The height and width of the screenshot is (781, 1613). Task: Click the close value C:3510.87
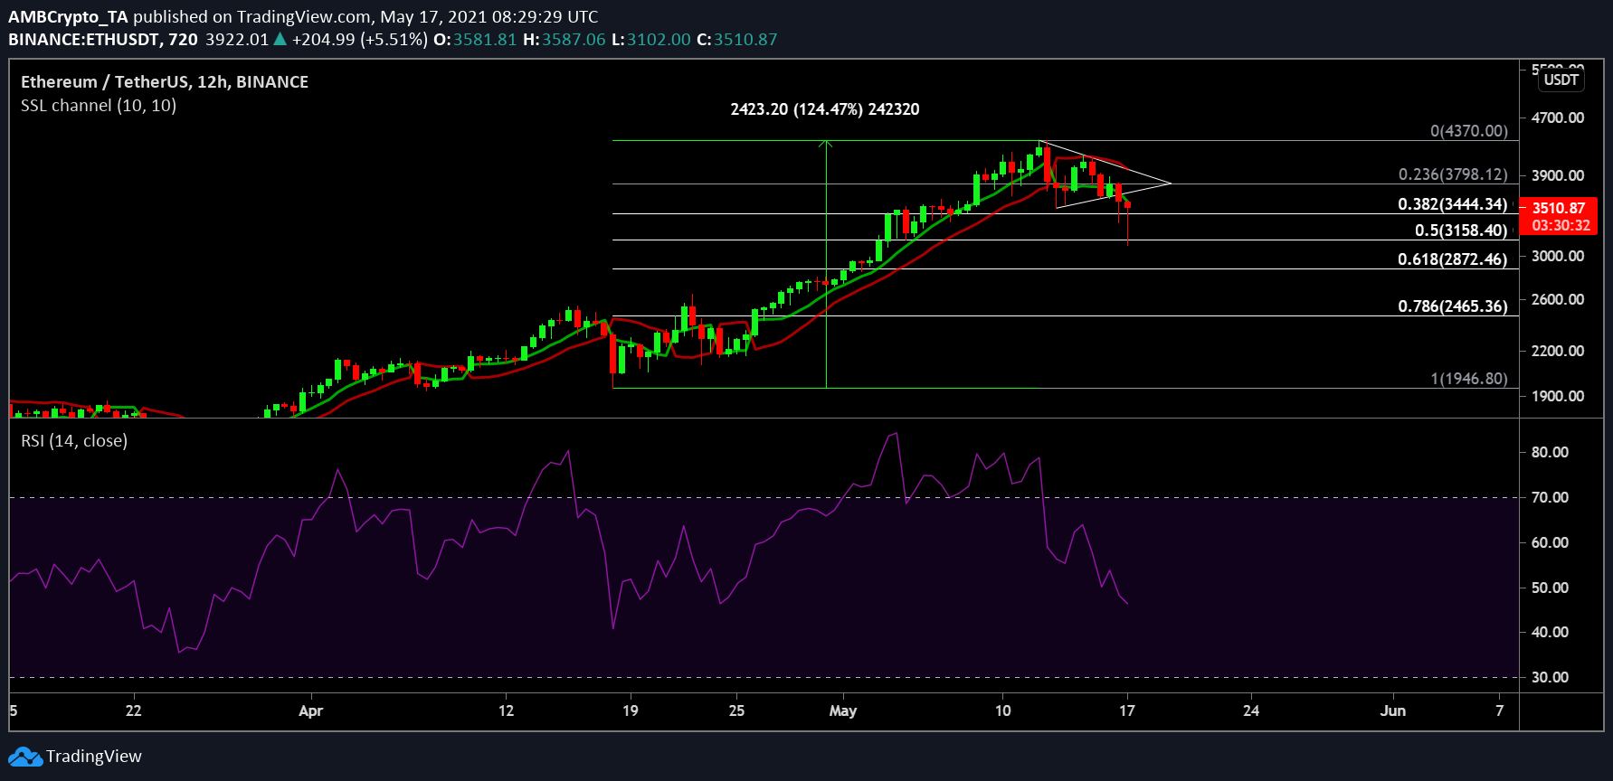coord(737,40)
